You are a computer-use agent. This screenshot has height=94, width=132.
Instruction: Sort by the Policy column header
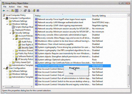[x=63, y=16]
